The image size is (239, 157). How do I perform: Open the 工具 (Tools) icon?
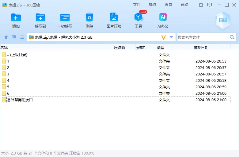[x=138, y=18]
